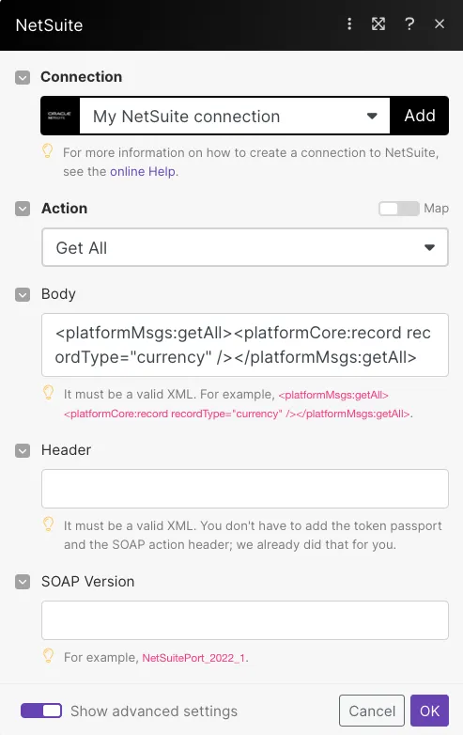The width and height of the screenshot is (463, 735).
Task: Click the Add connection button
Action: [x=420, y=116]
